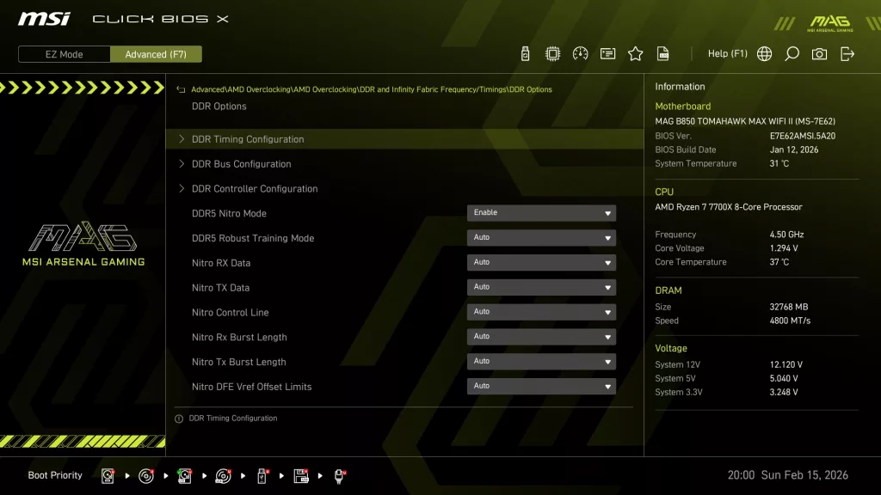
Task: Click the search magnifier icon
Action: 792,52
